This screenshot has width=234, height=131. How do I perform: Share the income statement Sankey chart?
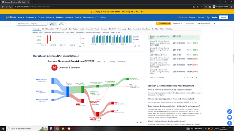pos(141,122)
